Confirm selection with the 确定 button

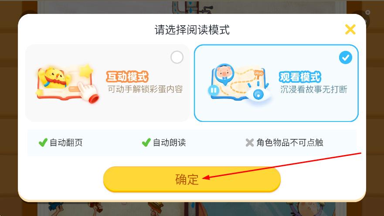192,179
